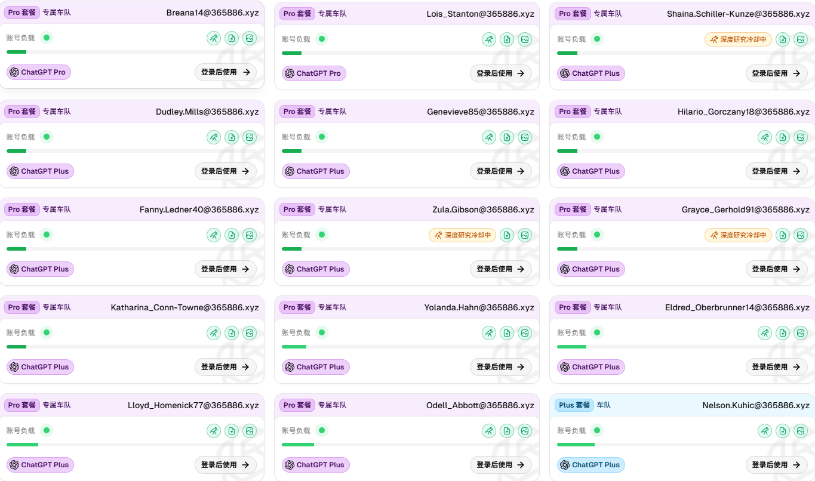815x481 pixels.
Task: Click the file icon on Shaina.Schiller-Kunze's card
Action: point(783,39)
